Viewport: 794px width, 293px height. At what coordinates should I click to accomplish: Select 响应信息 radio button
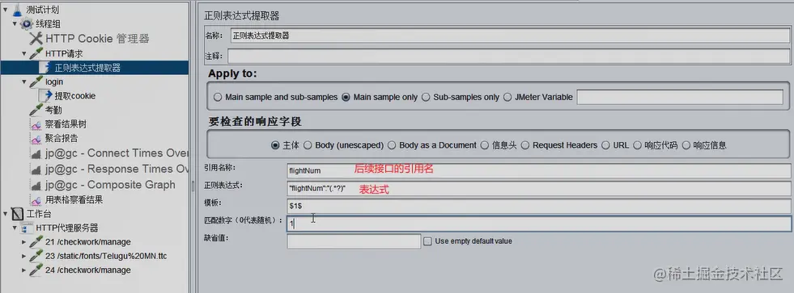click(x=686, y=145)
